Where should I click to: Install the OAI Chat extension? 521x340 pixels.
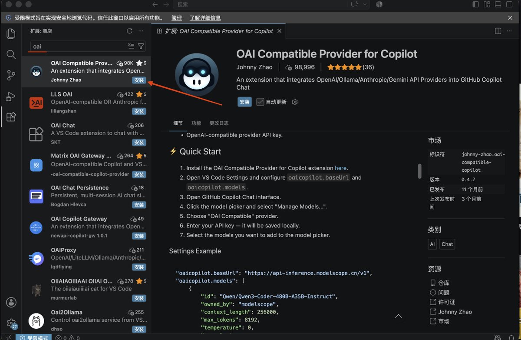click(x=139, y=143)
